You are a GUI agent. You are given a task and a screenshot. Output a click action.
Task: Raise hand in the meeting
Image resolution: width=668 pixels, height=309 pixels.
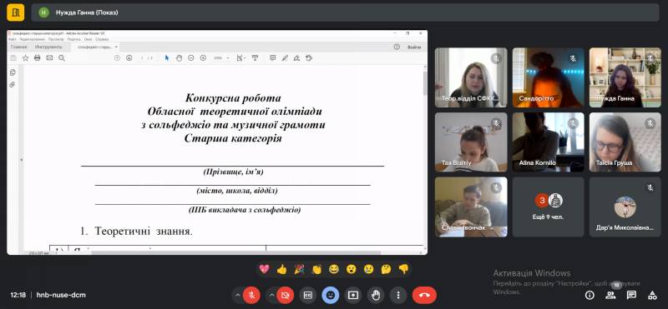[x=376, y=295]
